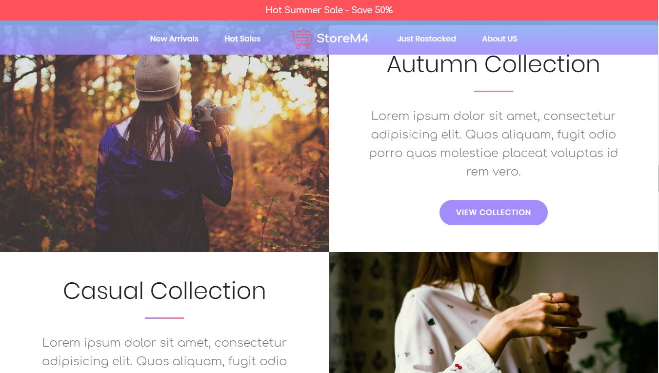Click the VIEW COLLECTION button
The image size is (659, 373).
coord(494,213)
